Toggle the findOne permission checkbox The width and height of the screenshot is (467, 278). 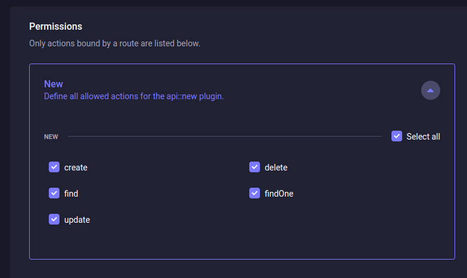pyautogui.click(x=255, y=194)
